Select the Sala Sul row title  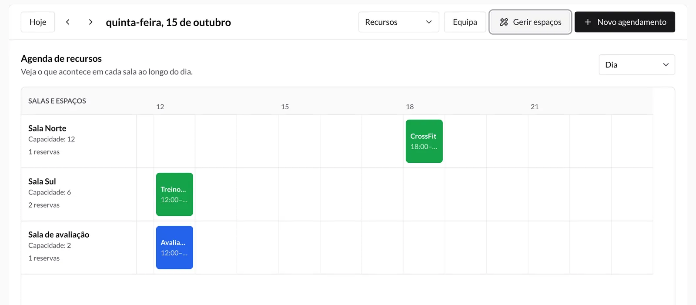pyautogui.click(x=42, y=181)
